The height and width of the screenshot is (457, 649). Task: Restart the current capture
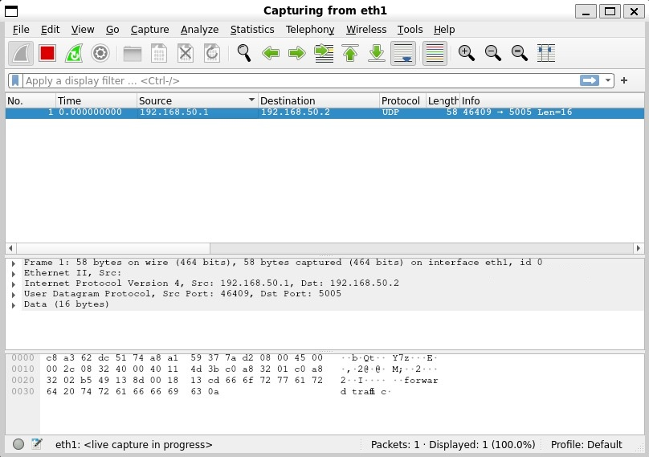(74, 53)
